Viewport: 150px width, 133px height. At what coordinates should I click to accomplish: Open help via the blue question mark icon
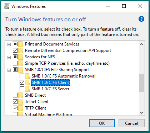click(141, 19)
